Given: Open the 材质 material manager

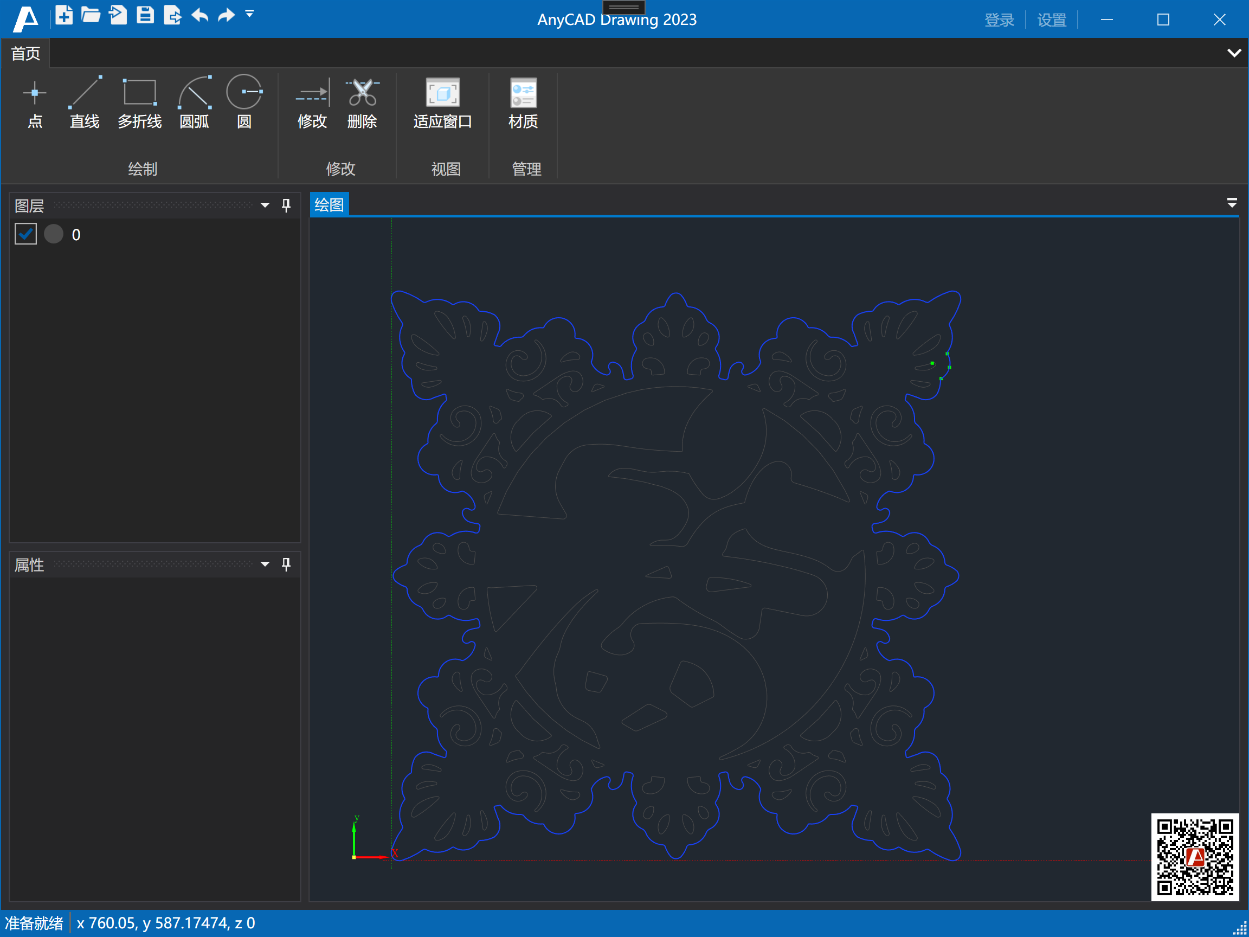Looking at the screenshot, I should click(523, 104).
